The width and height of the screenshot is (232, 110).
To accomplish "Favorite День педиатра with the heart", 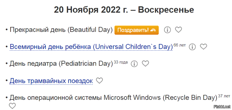I will [145, 64].
